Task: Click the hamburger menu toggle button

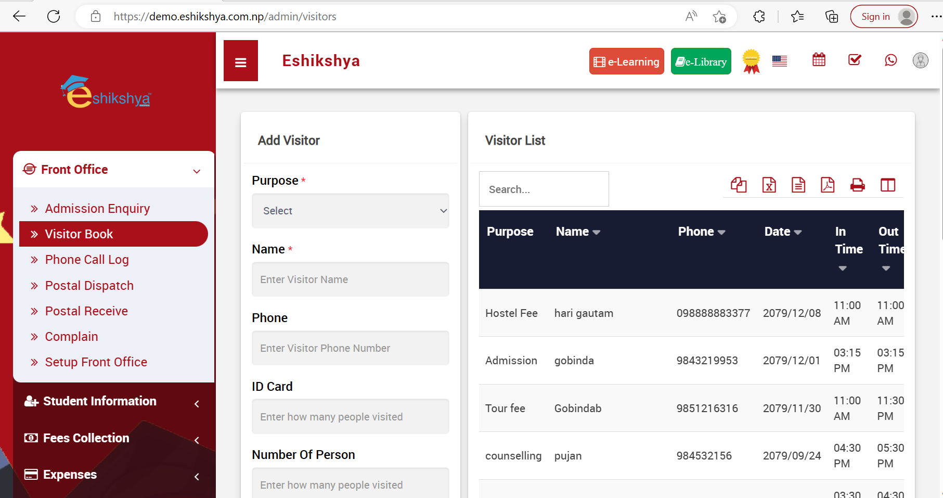Action: pyautogui.click(x=240, y=61)
